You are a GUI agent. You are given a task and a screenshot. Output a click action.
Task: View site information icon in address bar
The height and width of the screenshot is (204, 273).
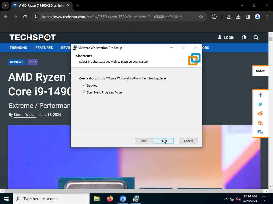[36, 17]
